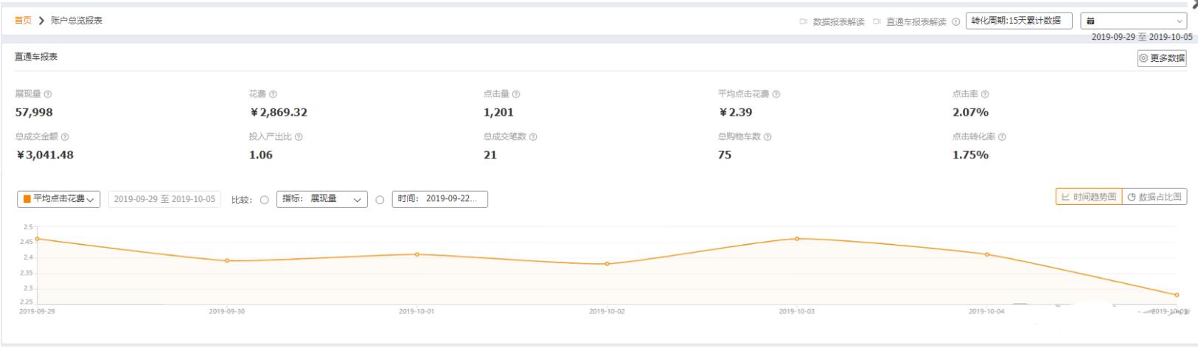The image size is (1198, 348).
Task: Click the 更多数据 button
Action: 1162,58
